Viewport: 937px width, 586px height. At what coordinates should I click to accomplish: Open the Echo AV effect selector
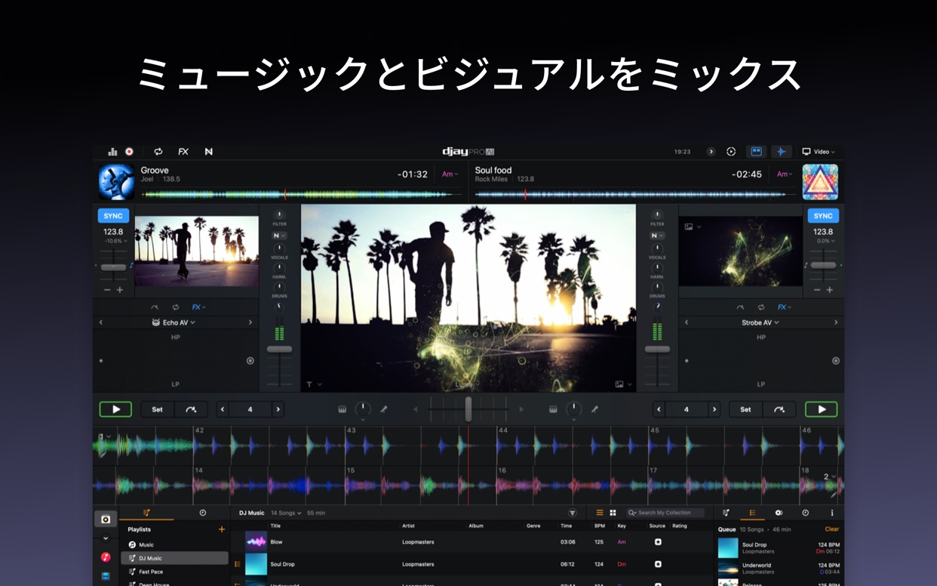click(x=175, y=322)
